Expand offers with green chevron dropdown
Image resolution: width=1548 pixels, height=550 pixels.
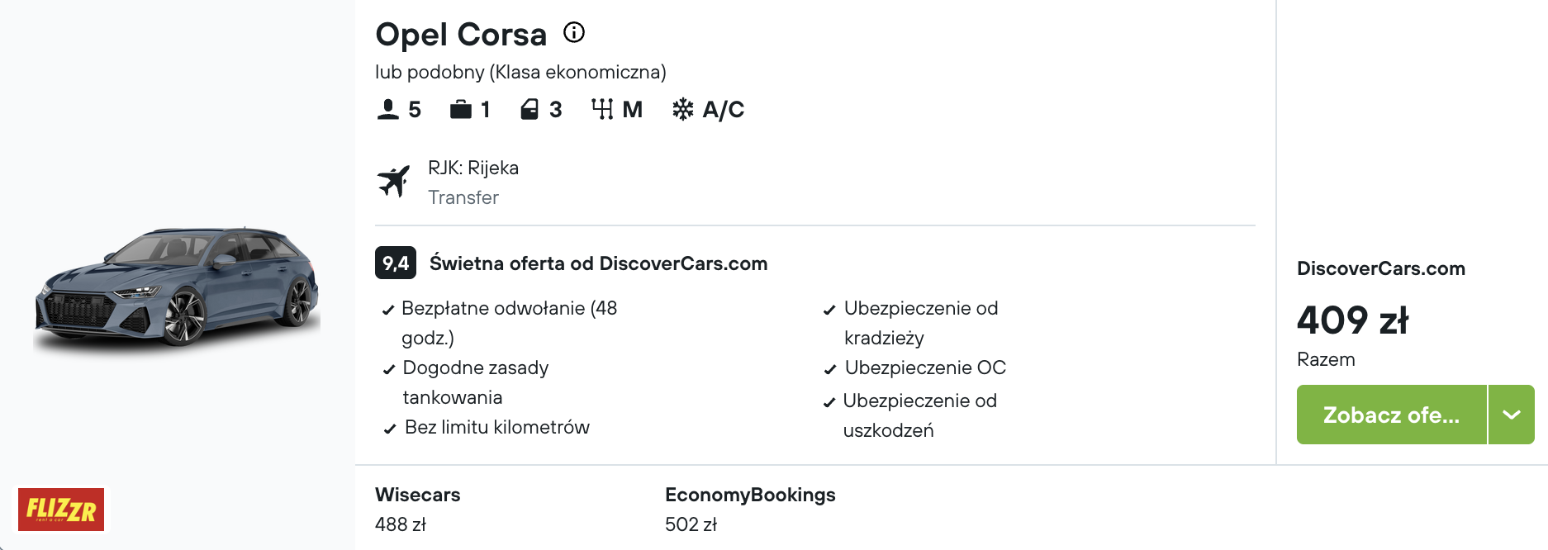pos(1512,415)
